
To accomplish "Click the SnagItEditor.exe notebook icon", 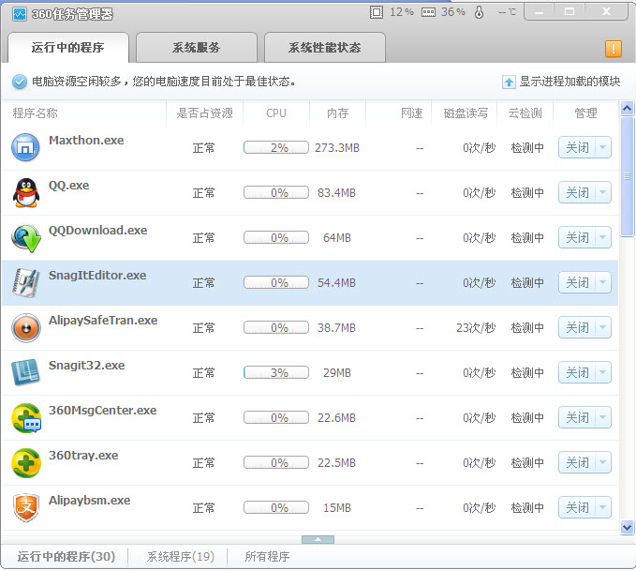I will point(25,282).
